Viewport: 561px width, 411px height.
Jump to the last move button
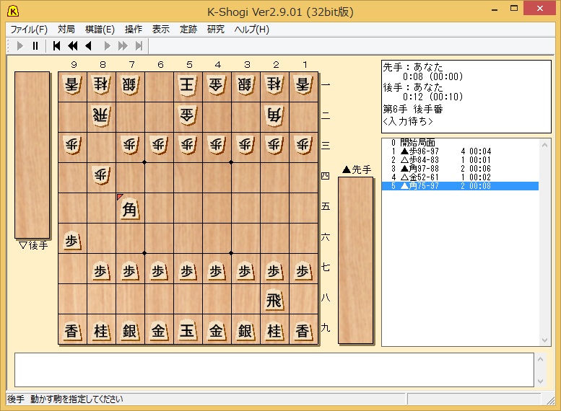click(139, 45)
